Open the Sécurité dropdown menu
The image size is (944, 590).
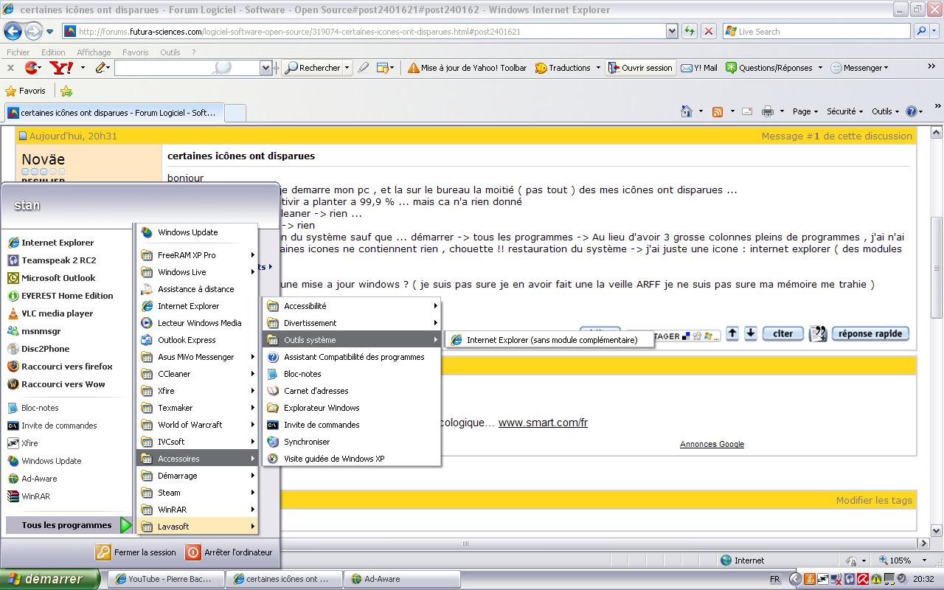tap(844, 111)
